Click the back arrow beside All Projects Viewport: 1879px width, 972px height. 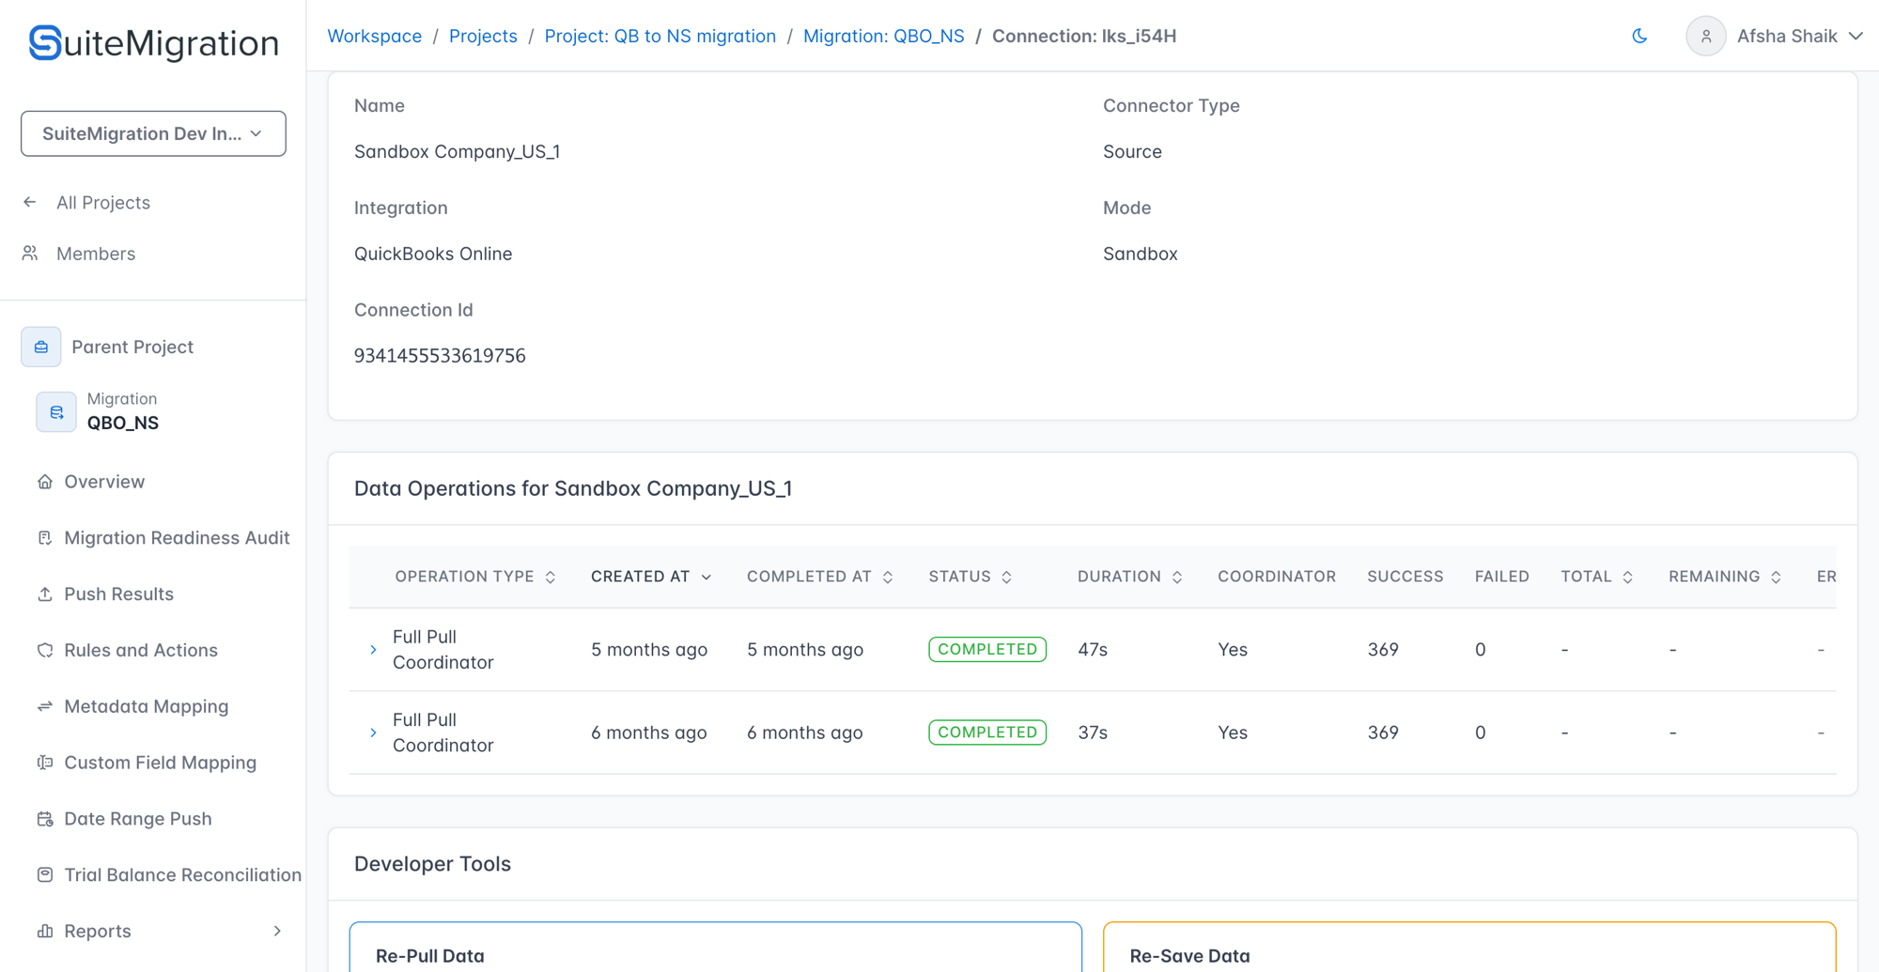pos(30,202)
